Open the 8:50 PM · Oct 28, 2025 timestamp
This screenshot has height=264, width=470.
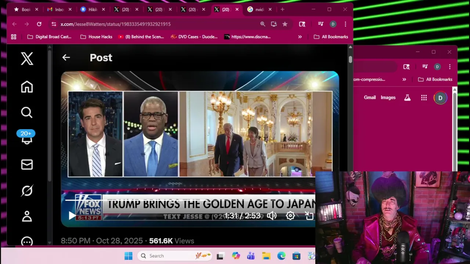click(x=102, y=241)
